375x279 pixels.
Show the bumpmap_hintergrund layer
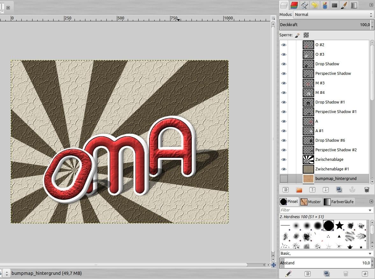coord(284,179)
